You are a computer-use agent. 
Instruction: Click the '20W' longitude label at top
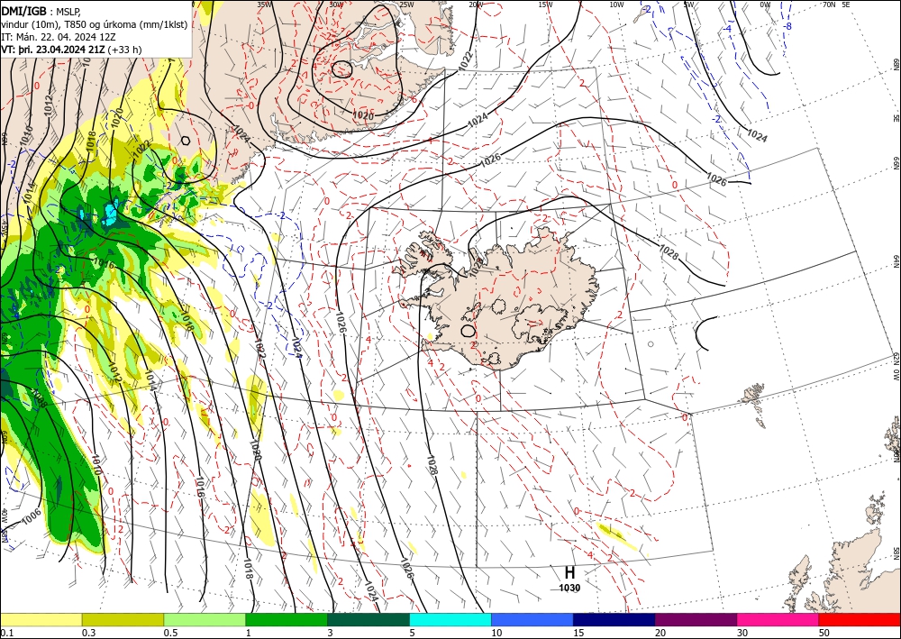(x=476, y=5)
